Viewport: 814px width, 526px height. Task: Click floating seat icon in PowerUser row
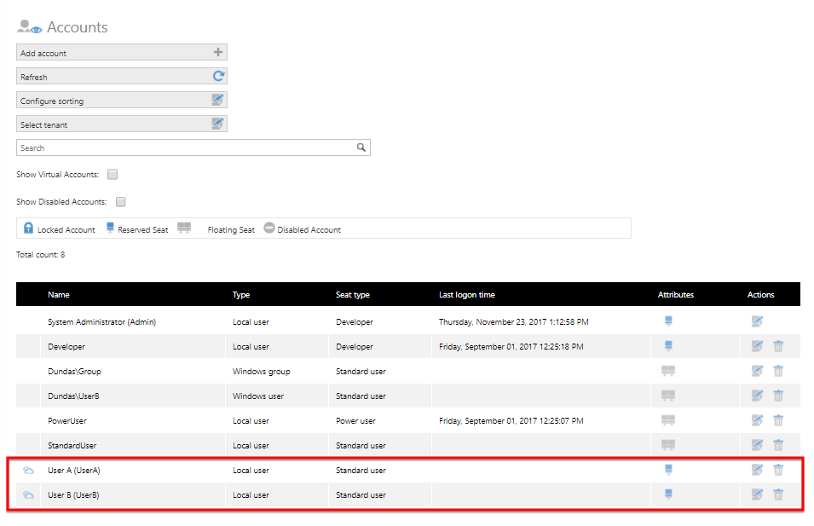[668, 420]
